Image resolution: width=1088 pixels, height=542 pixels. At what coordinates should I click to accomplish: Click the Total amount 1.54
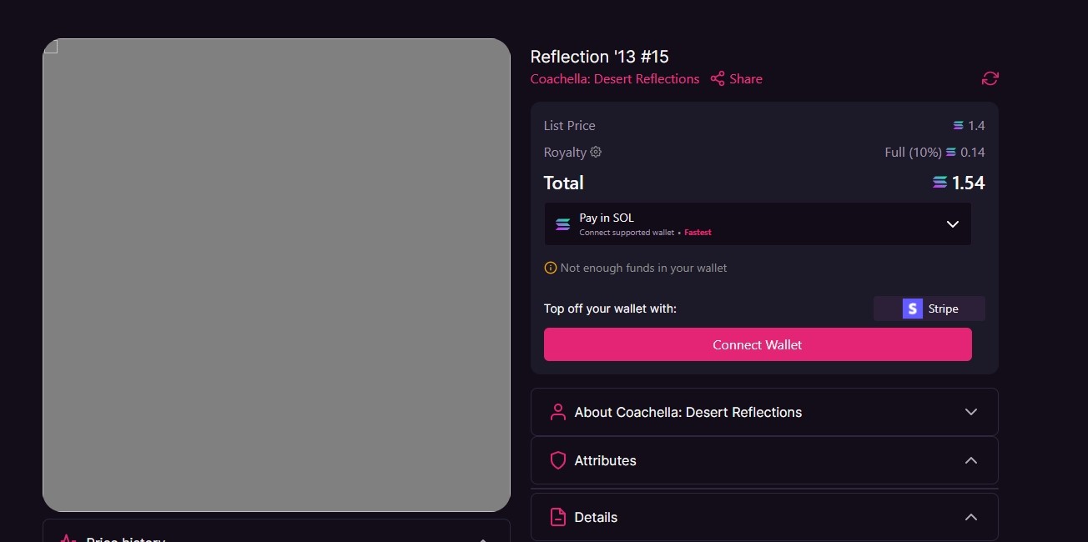pyautogui.click(x=968, y=183)
